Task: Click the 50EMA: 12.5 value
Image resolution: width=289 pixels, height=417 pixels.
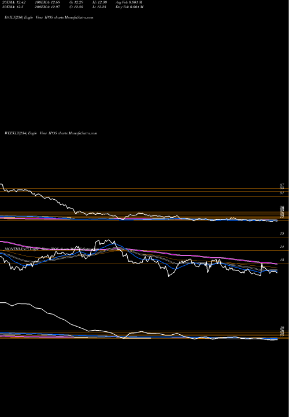Action: (13, 7)
